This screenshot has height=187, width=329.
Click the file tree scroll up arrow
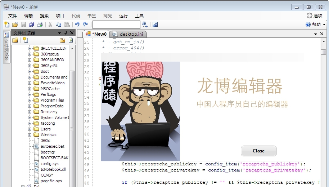pos(72,49)
